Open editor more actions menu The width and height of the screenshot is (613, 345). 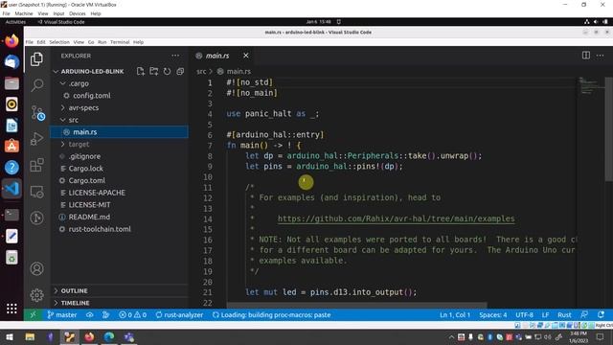click(601, 56)
